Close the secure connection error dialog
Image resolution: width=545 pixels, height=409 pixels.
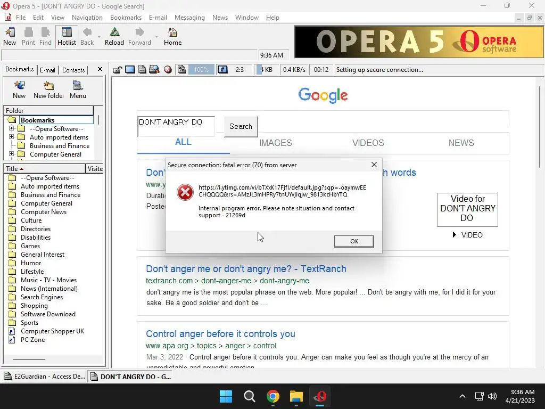374,165
